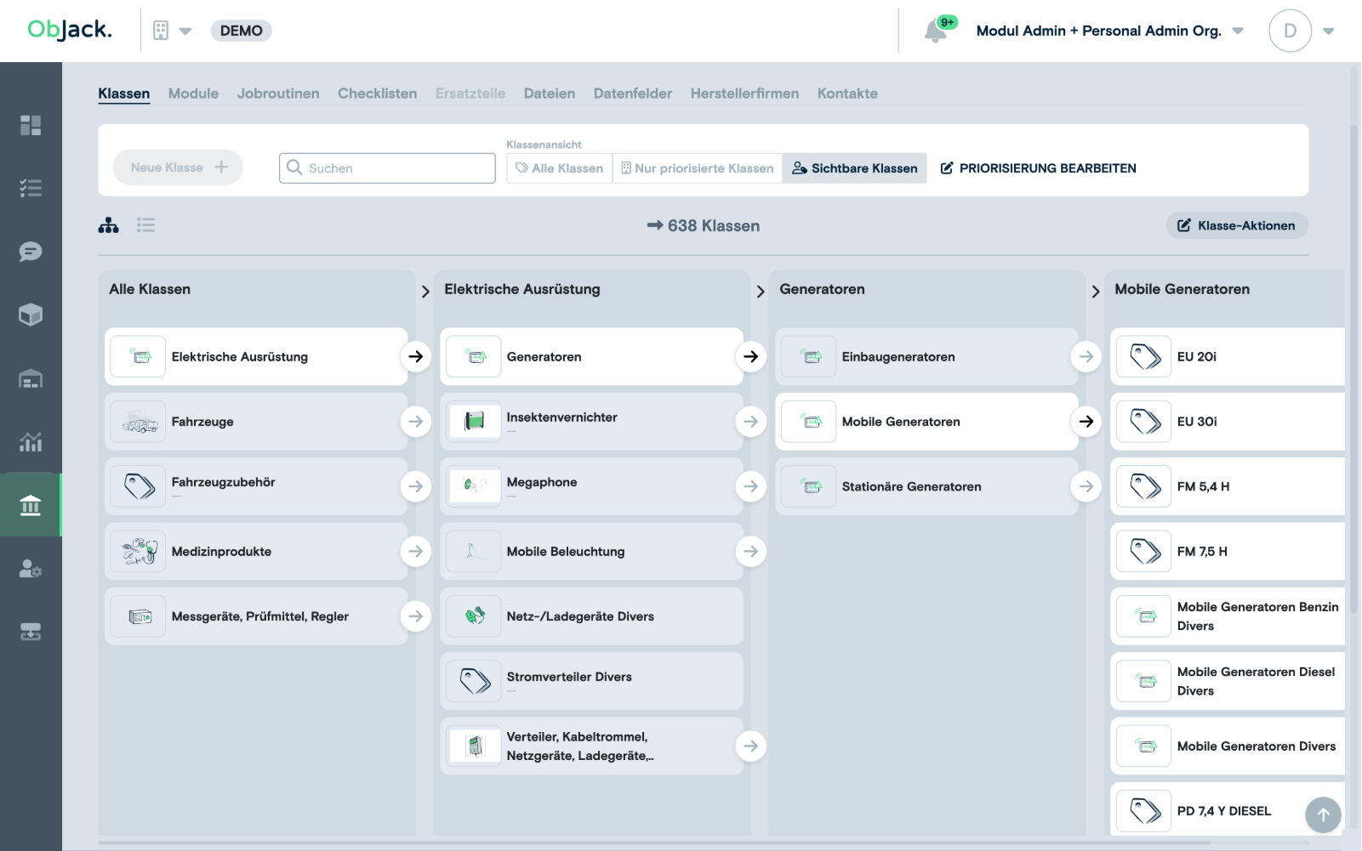Switch to the Kontakte tab
1362x851 pixels.
[846, 94]
